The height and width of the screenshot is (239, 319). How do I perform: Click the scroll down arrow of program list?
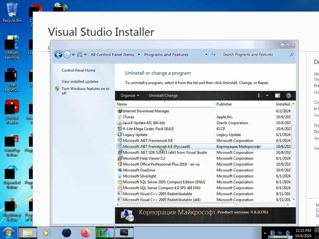(x=293, y=199)
